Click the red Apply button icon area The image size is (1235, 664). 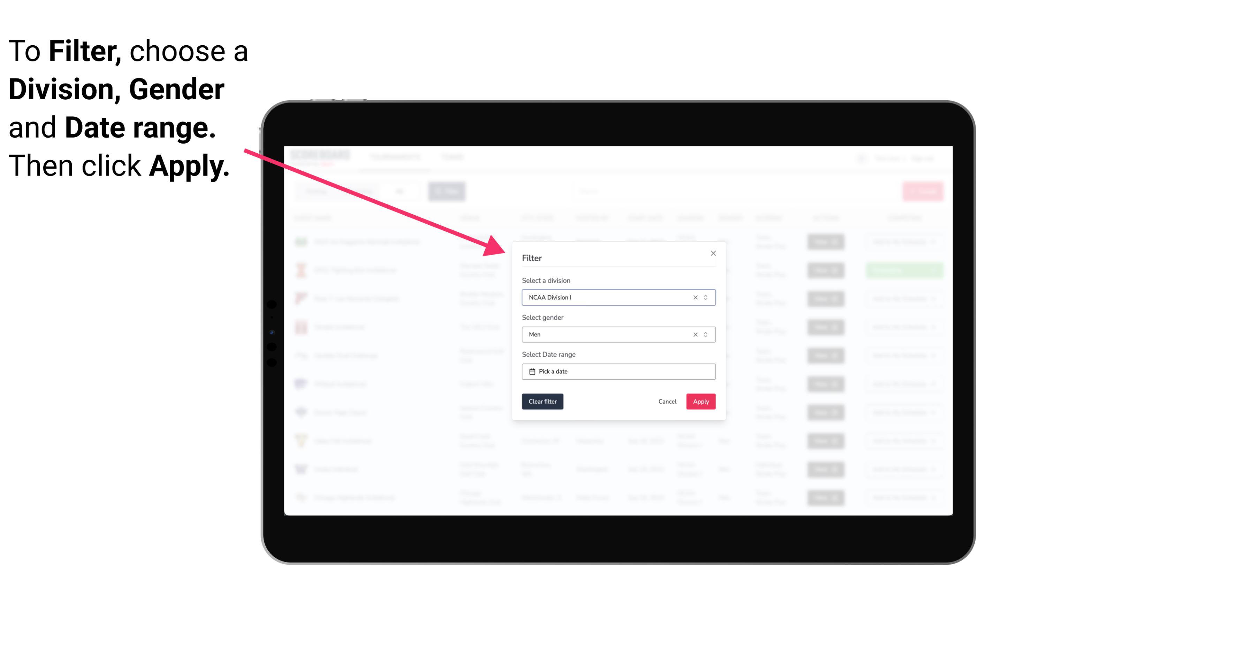point(700,402)
